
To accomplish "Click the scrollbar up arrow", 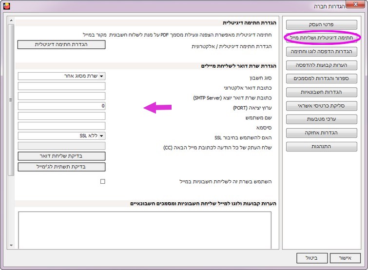I will point(11,20).
